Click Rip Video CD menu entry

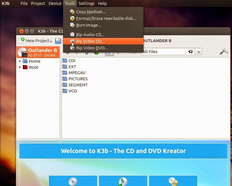coord(103,41)
